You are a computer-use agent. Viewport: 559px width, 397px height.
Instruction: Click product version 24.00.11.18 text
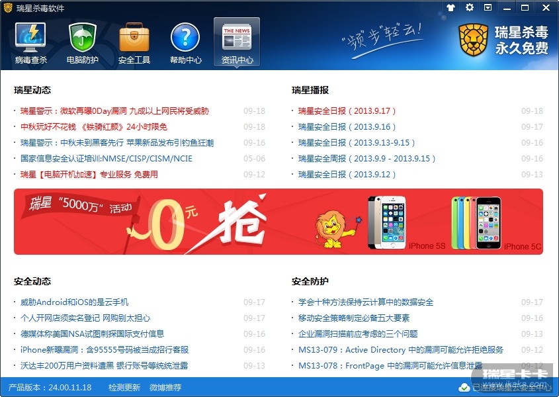(x=50, y=387)
